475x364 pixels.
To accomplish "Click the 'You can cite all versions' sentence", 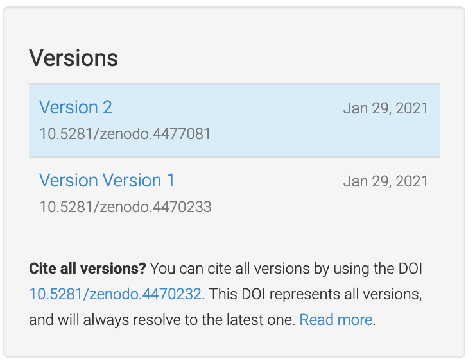I will pyautogui.click(x=286, y=269).
